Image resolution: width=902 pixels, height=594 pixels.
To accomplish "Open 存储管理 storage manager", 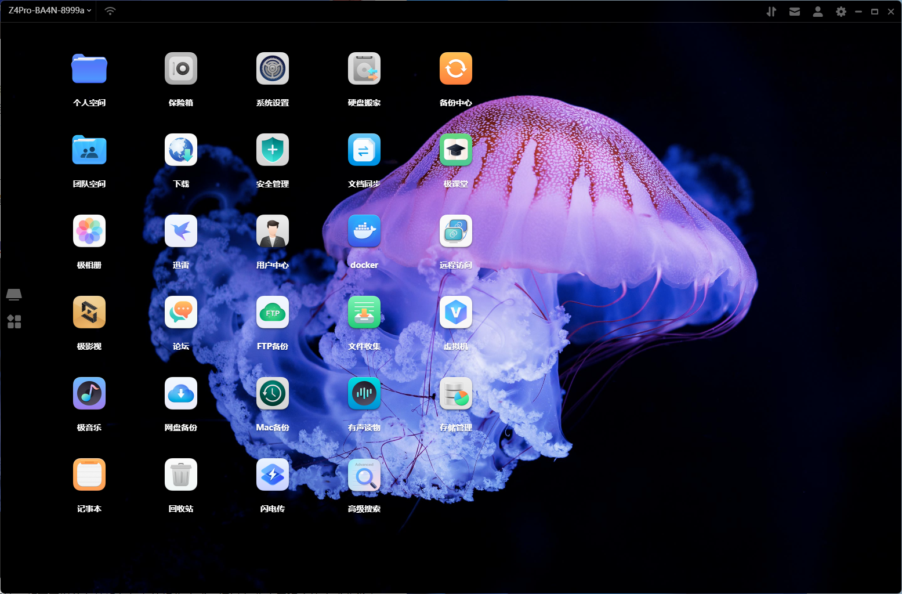I will (x=456, y=394).
